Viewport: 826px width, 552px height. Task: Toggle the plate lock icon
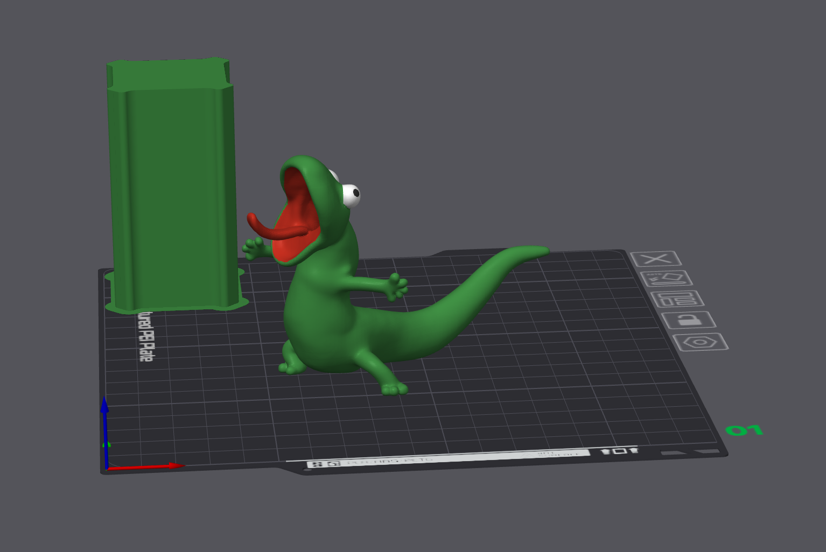(x=689, y=320)
